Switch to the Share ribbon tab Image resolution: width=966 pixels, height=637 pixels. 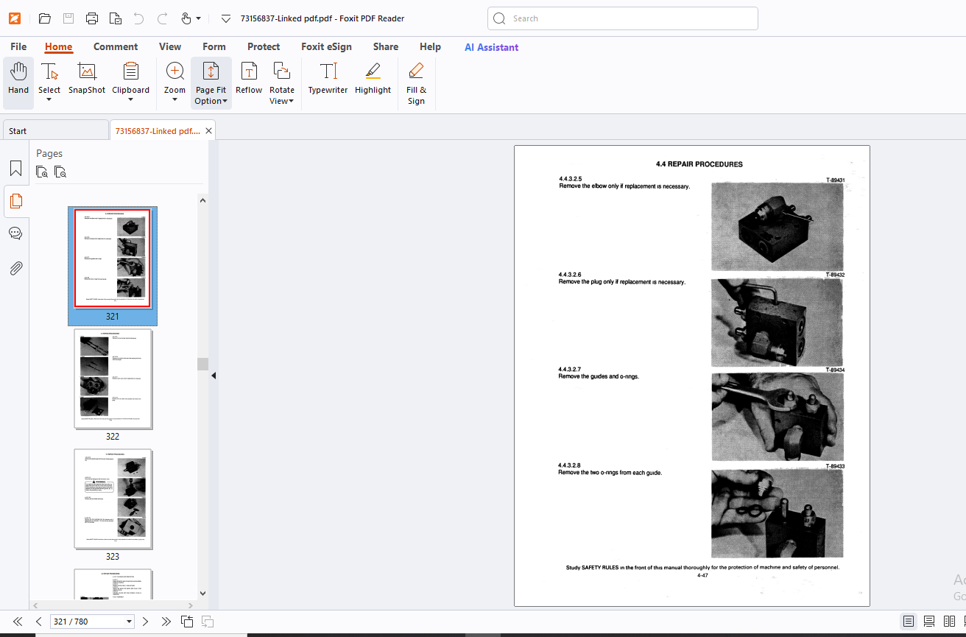(x=386, y=46)
